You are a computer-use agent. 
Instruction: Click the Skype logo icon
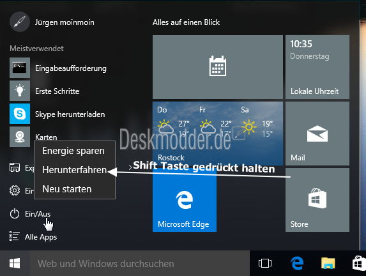click(20, 114)
